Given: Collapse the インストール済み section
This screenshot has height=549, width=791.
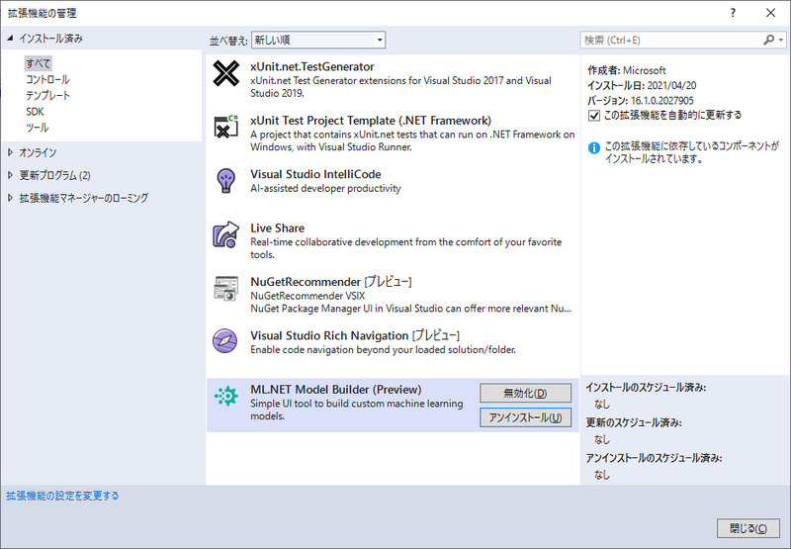Looking at the screenshot, I should coord(10,38).
